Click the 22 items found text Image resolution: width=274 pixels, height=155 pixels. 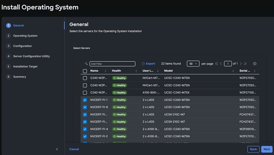tap(171, 63)
